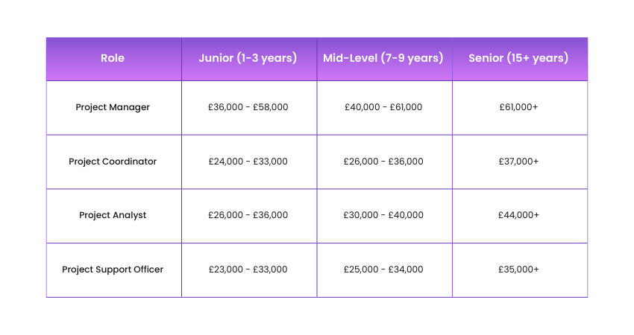Select the £35,000+ salary cell
This screenshot has width=634, height=335.
519,269
